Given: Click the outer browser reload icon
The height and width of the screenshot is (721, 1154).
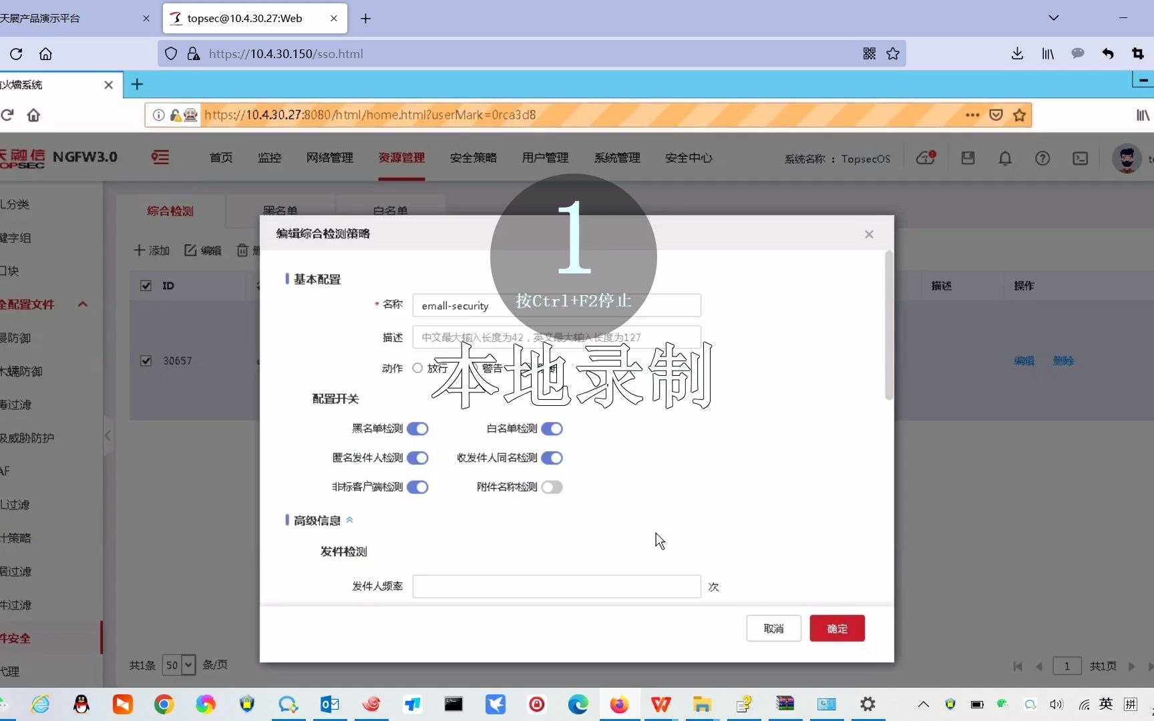Looking at the screenshot, I should [x=16, y=53].
